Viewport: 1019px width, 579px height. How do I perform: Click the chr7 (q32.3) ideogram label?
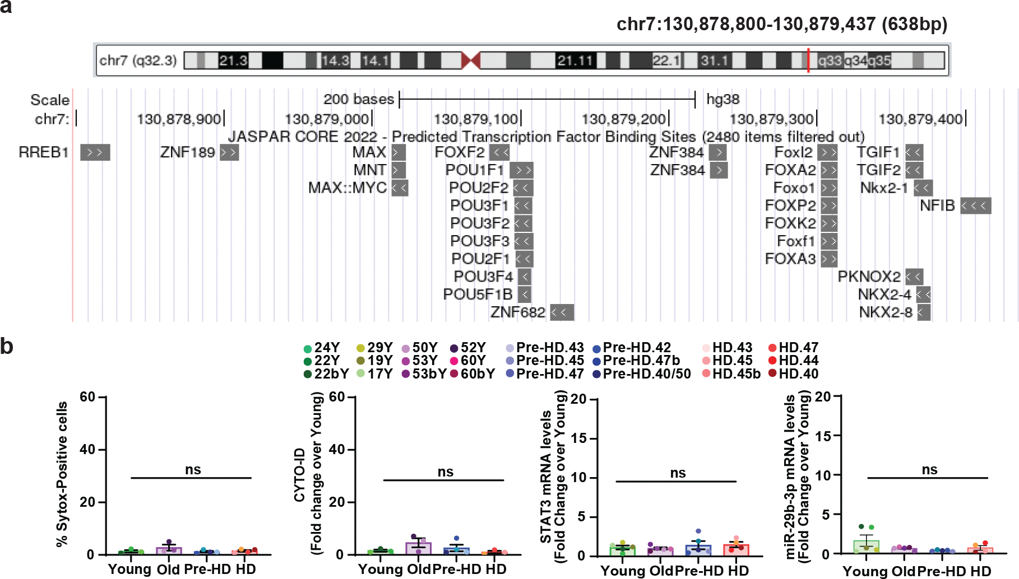click(x=138, y=60)
